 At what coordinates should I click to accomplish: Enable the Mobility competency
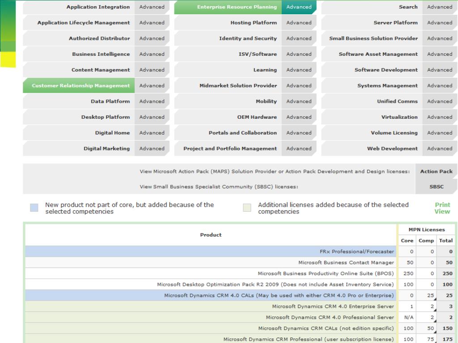point(228,101)
